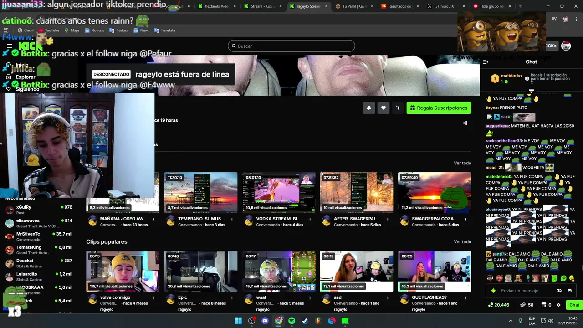Open chat settings gear icon

(x=559, y=305)
